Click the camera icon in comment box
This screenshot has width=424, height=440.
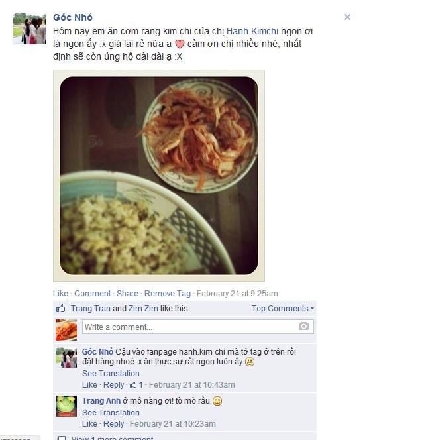[x=303, y=326]
